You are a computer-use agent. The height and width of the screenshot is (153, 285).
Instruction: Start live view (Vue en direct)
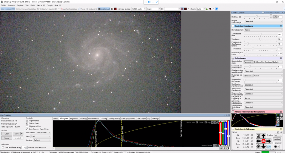coord(8,9)
